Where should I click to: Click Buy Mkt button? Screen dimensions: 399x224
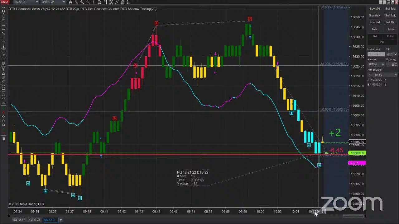point(375,9)
